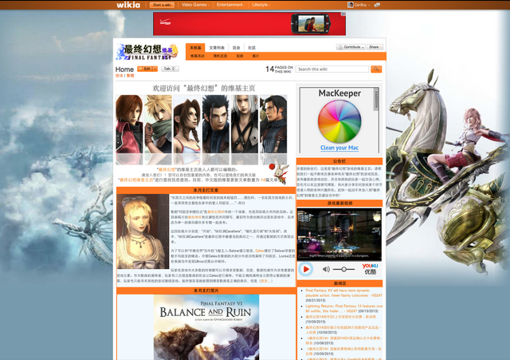
Task: Select the 文章列表 navigation tab
Action: click(217, 48)
